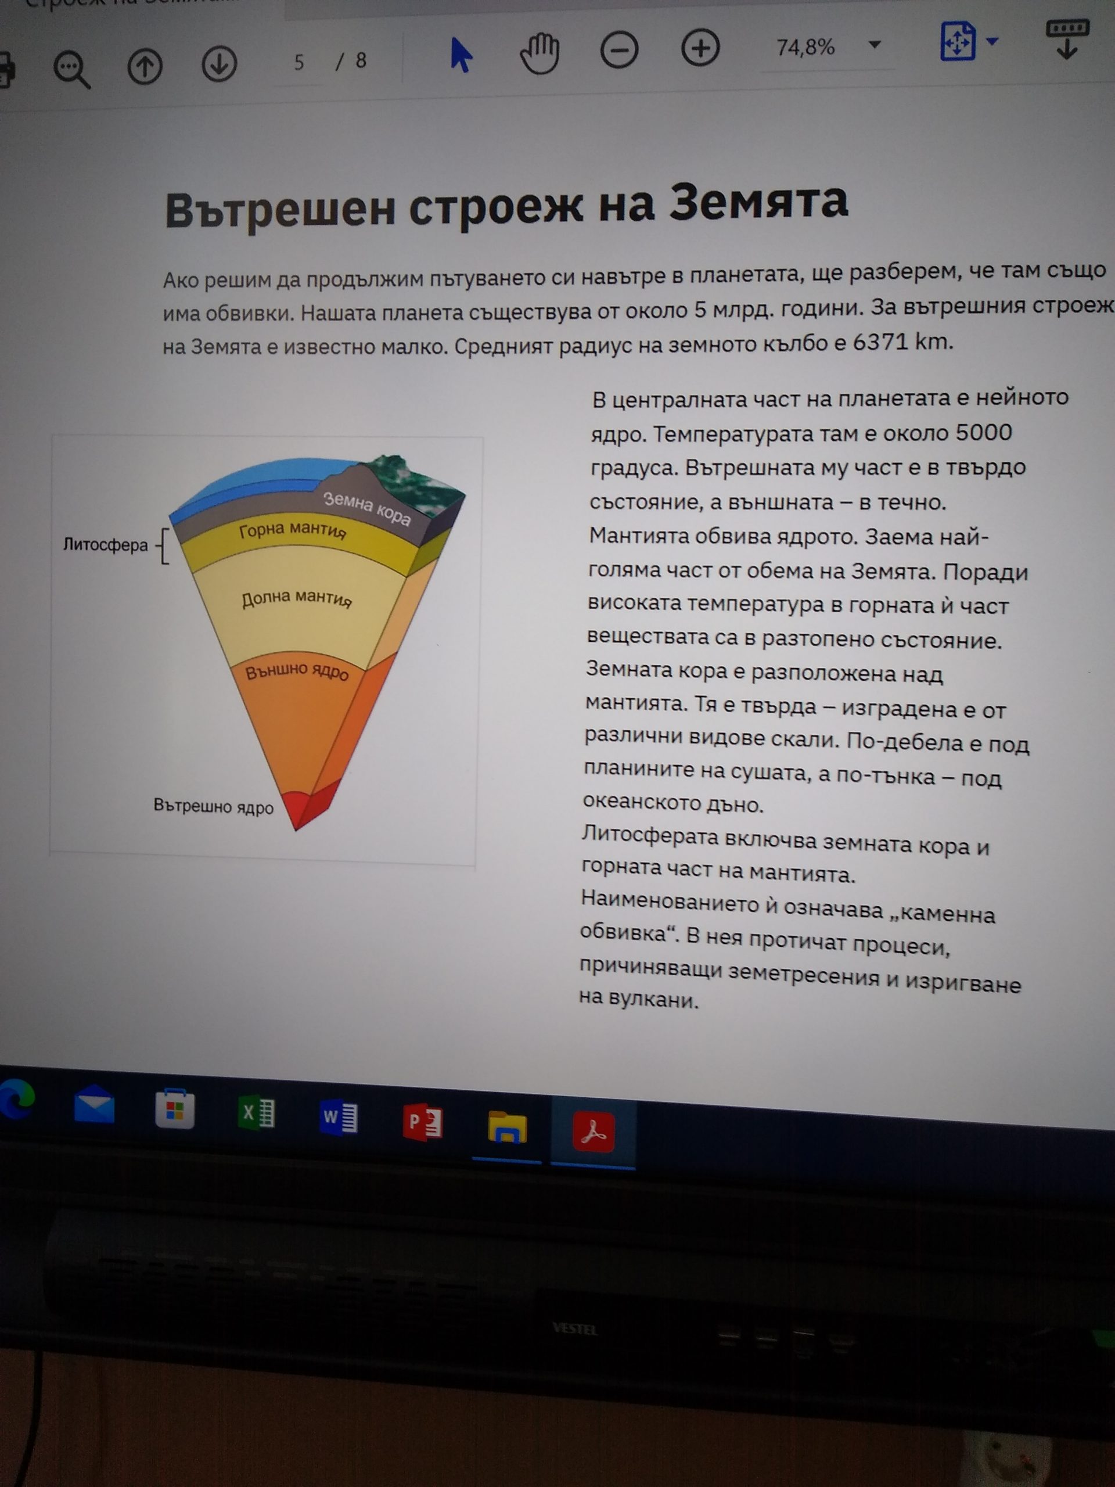Open Word from the taskbar
The image size is (1115, 1487).
(x=339, y=1117)
